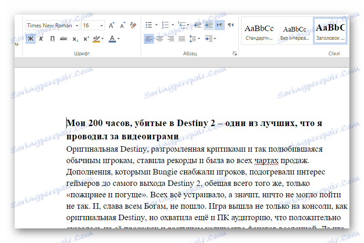This screenshot has width=364, height=243.
Task: Increase font size with grow font icon
Action: click(x=111, y=26)
